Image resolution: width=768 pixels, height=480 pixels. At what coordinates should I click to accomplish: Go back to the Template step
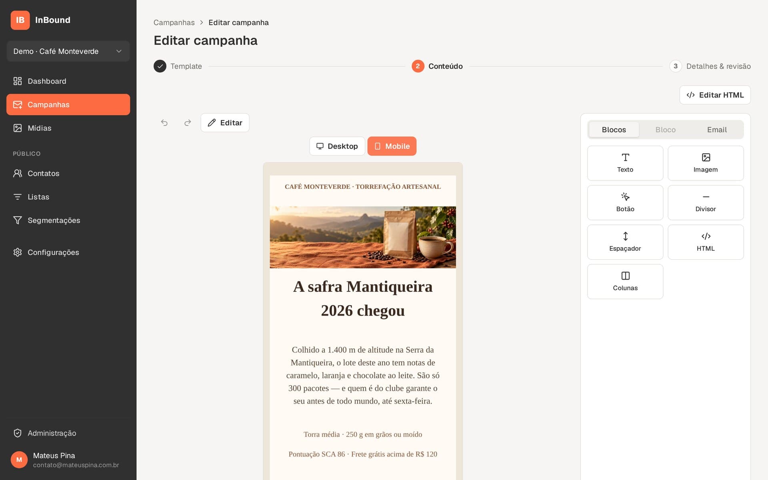click(x=178, y=66)
